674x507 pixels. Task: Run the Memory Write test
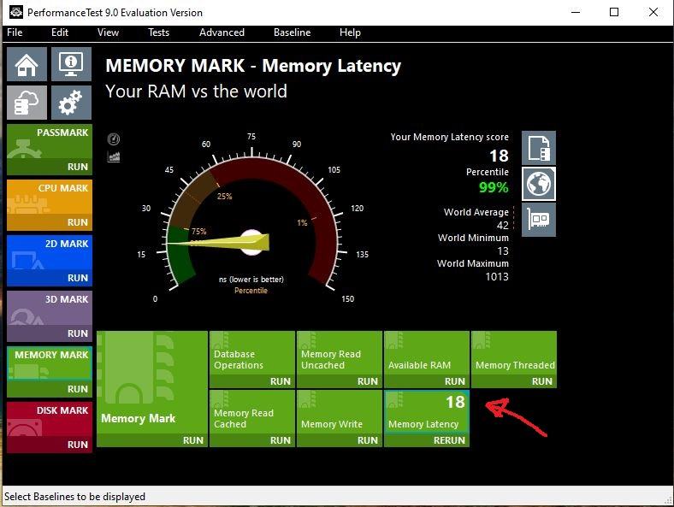[x=368, y=440]
